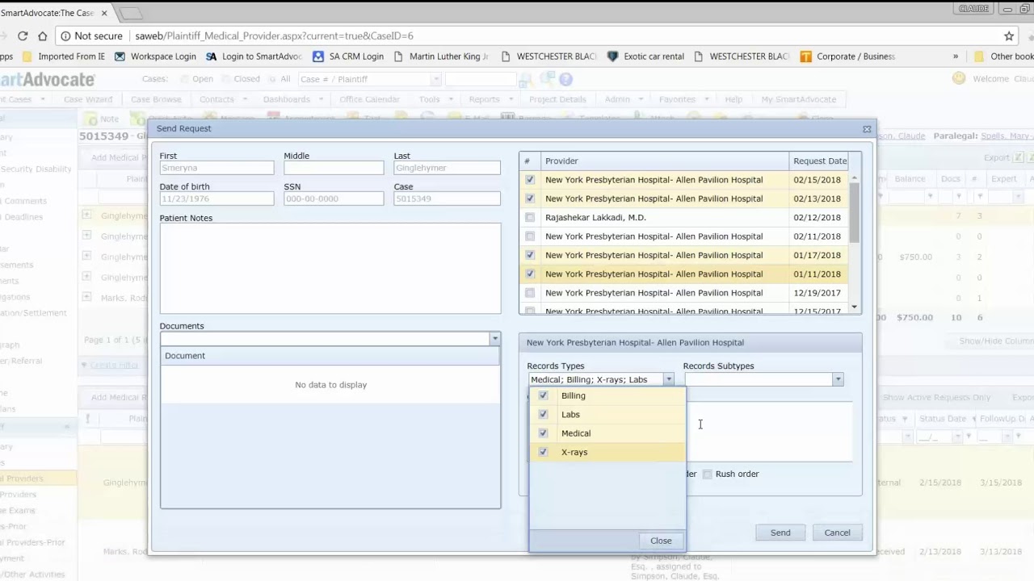Viewport: 1034px width, 581px height.
Task: Check the 12/19/2017 provider row checkbox
Action: point(530,293)
